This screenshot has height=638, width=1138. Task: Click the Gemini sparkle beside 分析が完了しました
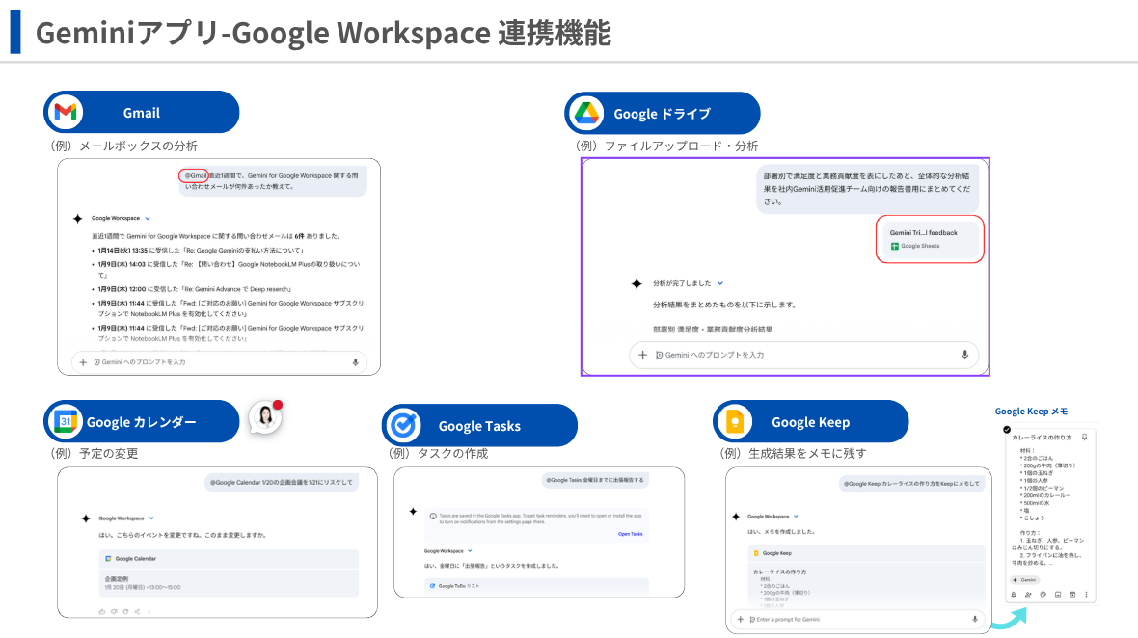[637, 283]
